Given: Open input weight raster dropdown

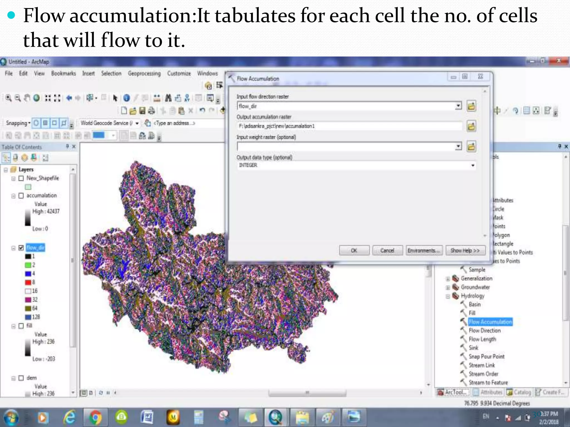Looking at the screenshot, I should point(458,147).
